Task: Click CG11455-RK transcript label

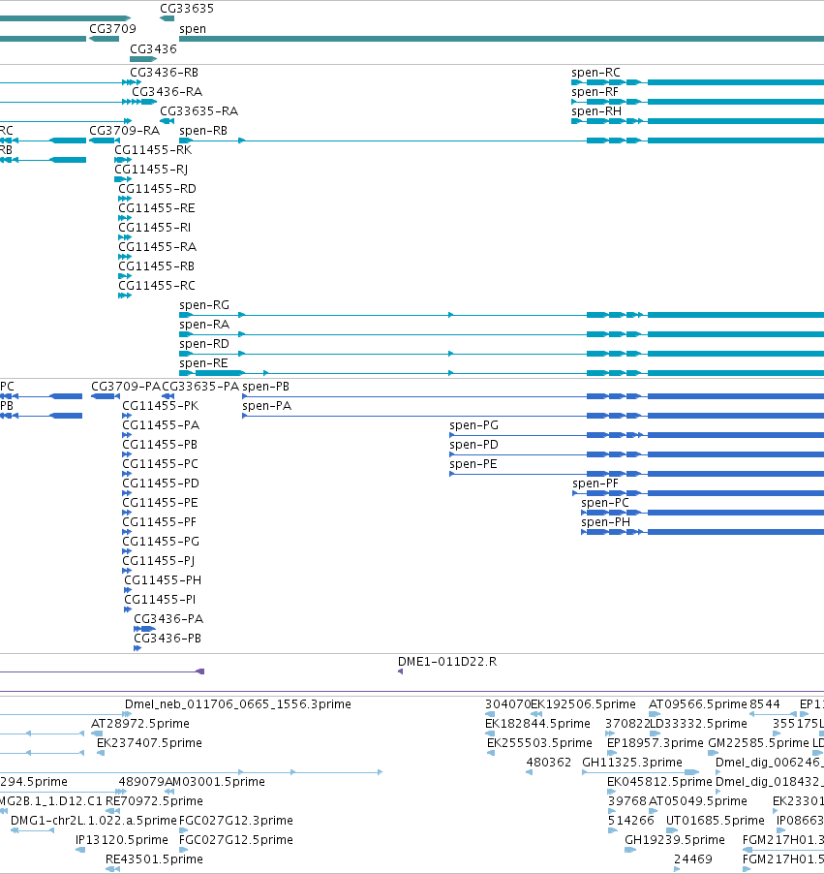Action: pos(153,150)
